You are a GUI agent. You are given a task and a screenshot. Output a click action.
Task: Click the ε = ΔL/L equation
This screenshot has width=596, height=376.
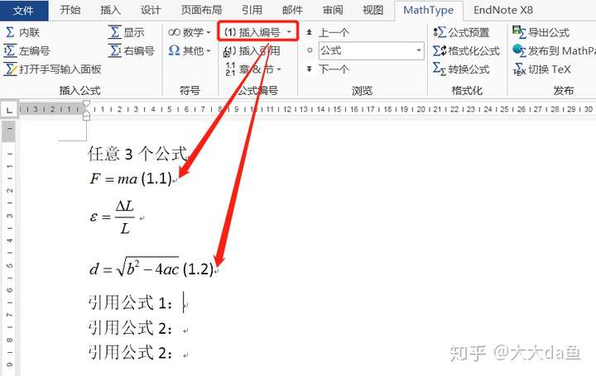click(113, 217)
